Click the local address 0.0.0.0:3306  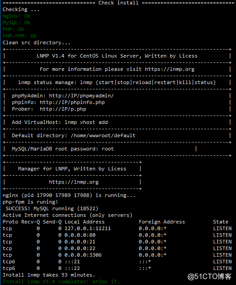click(x=83, y=255)
